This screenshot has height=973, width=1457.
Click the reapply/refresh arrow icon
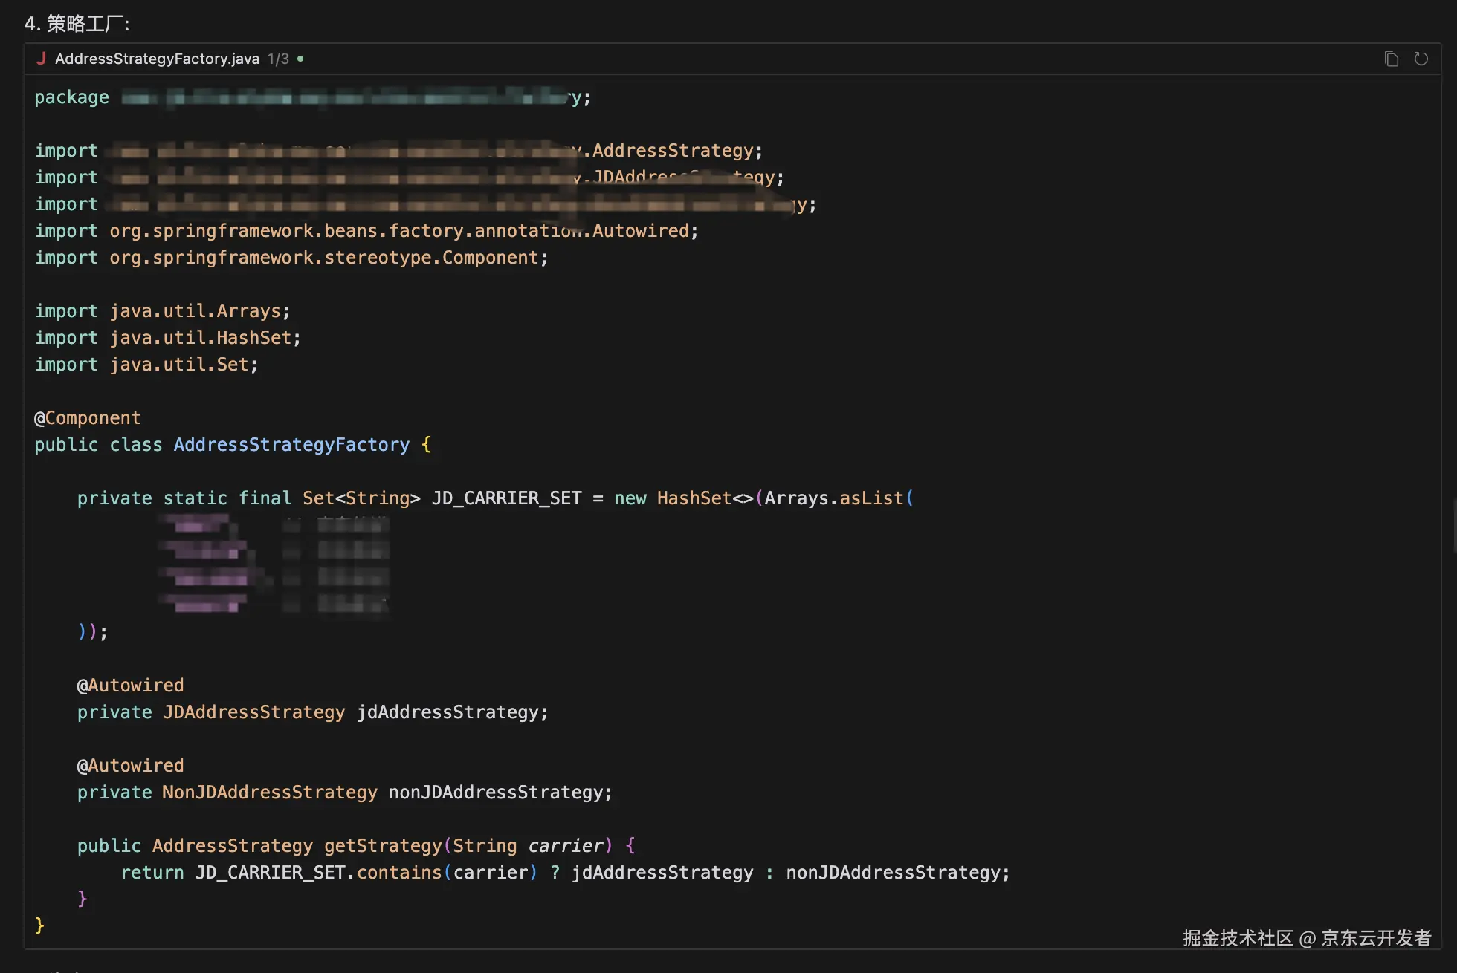pyautogui.click(x=1421, y=59)
